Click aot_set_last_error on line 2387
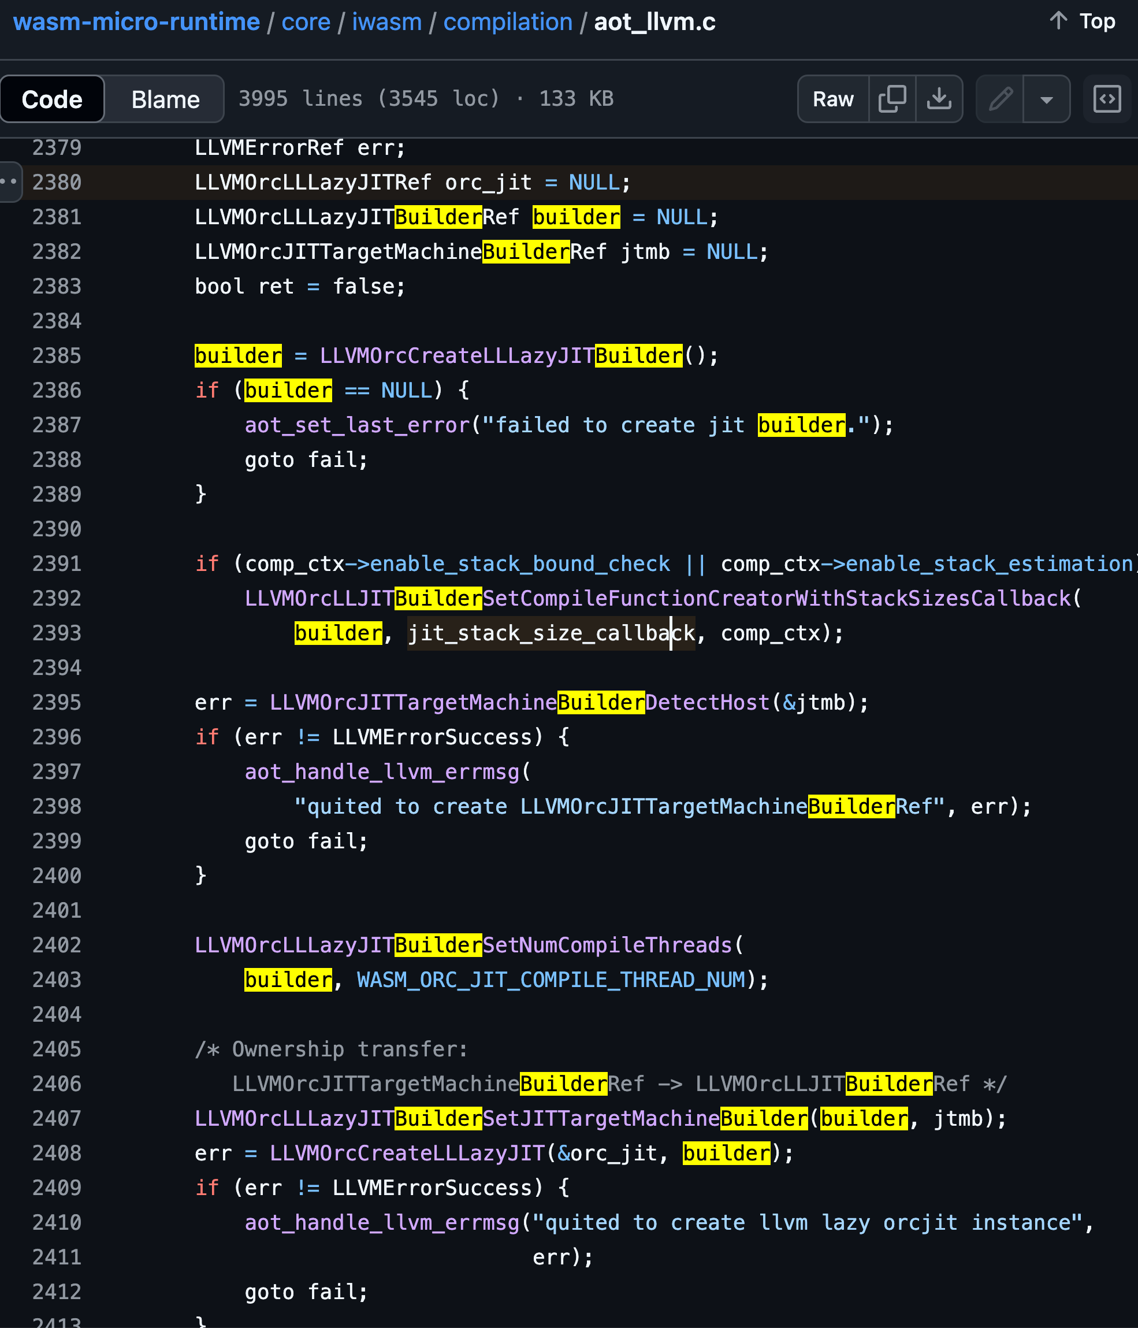 pos(358,425)
